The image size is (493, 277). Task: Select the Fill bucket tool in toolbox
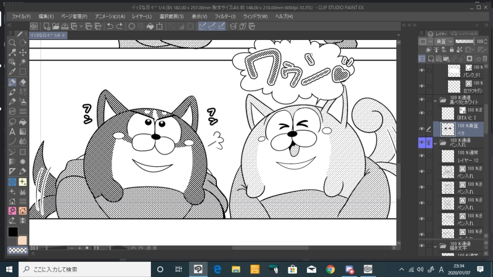tap(23, 121)
